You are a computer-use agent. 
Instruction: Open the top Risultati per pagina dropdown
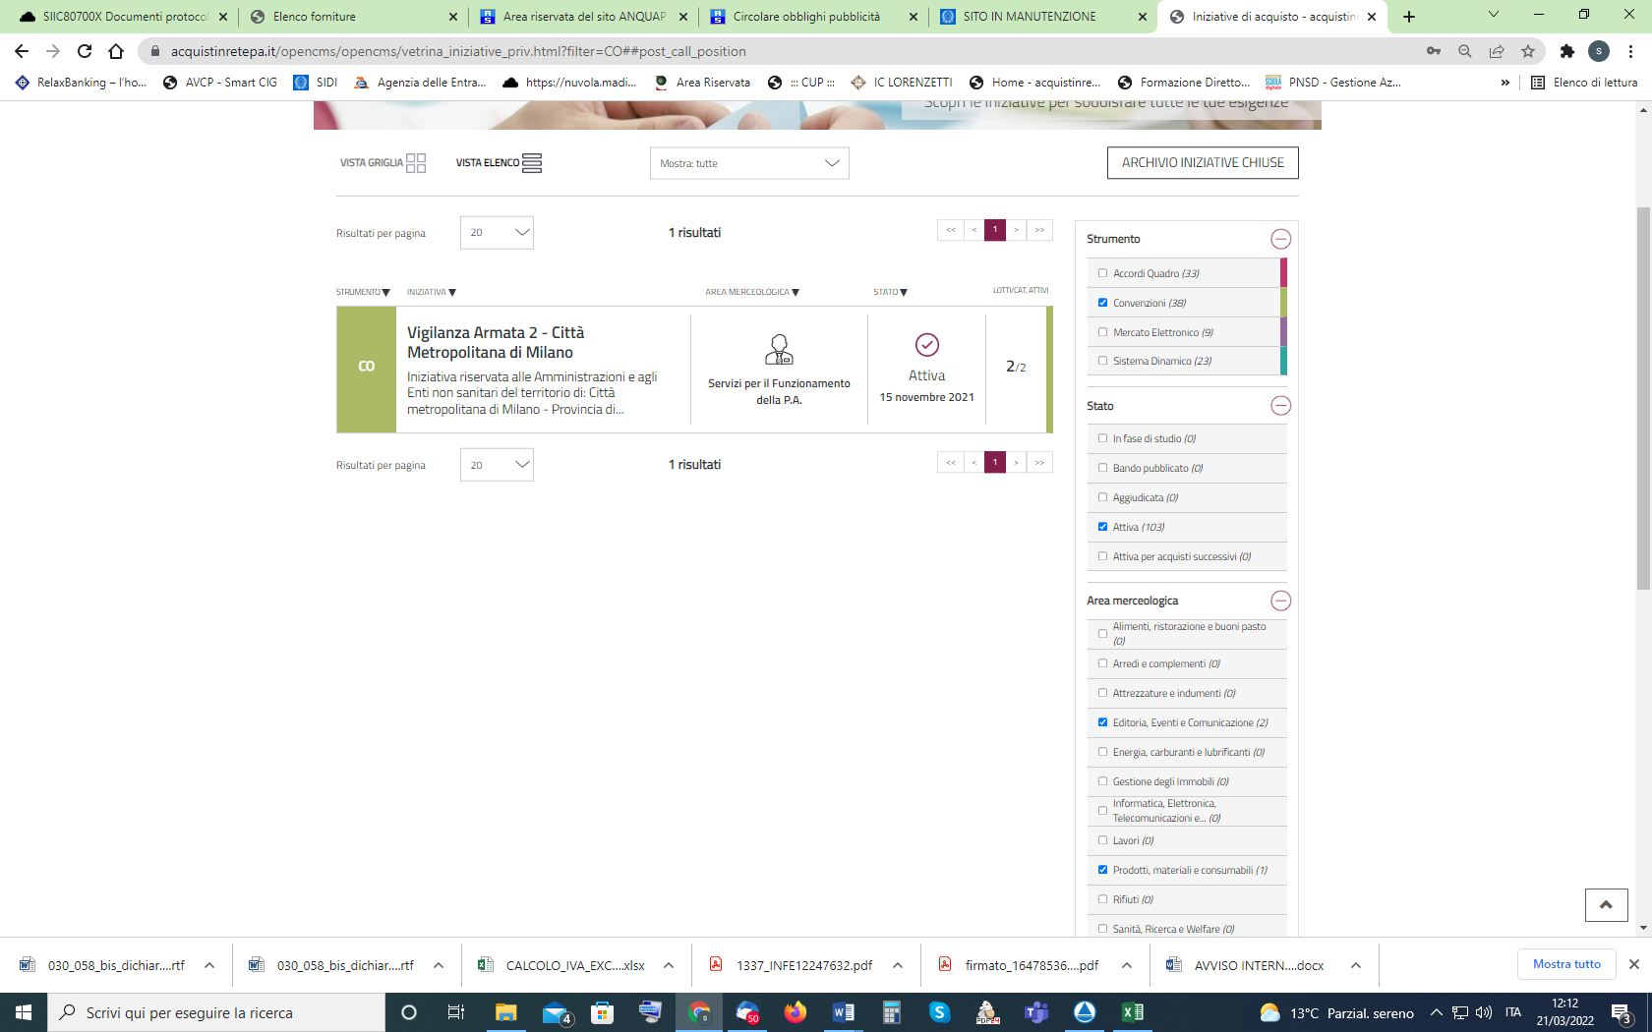[x=497, y=233]
